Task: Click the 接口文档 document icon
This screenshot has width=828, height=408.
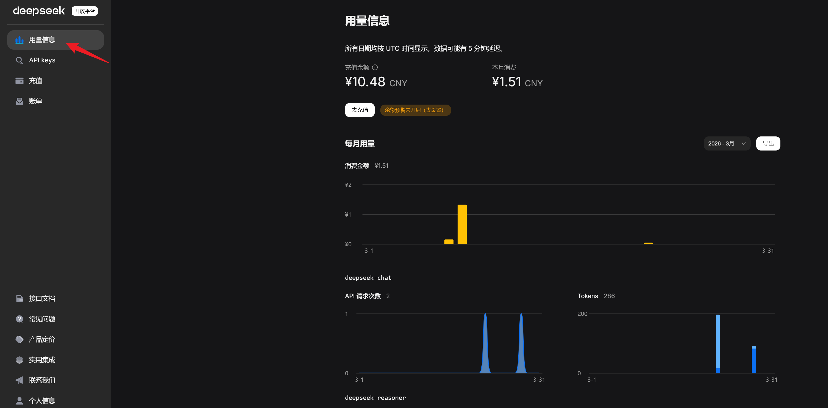Action: pyautogui.click(x=19, y=299)
